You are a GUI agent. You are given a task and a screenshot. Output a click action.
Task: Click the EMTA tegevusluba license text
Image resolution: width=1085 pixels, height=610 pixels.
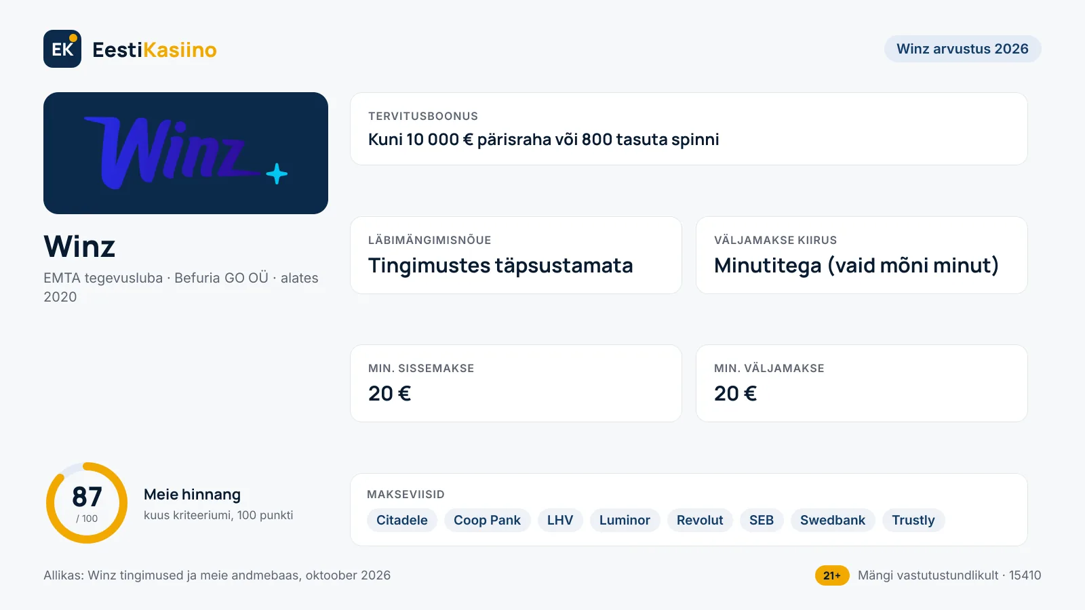point(181,287)
